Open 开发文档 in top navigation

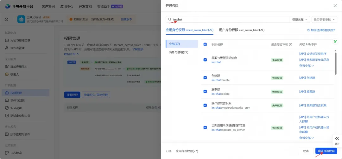pyautogui.click(x=85, y=7)
